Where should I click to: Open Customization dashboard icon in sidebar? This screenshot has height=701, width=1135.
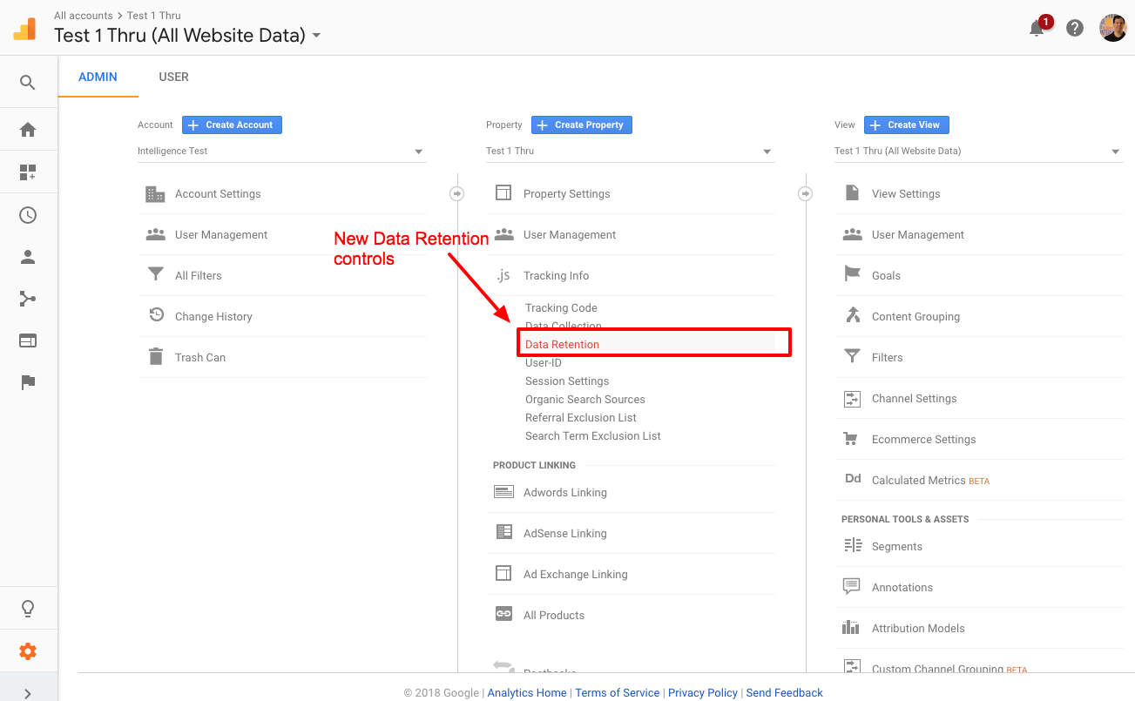28,172
